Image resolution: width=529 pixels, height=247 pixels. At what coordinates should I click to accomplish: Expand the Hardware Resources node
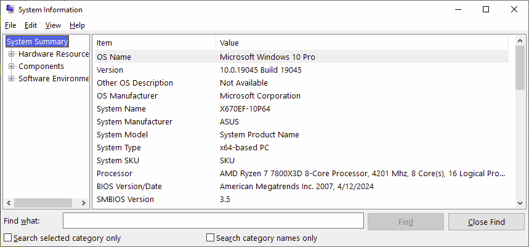[12, 54]
